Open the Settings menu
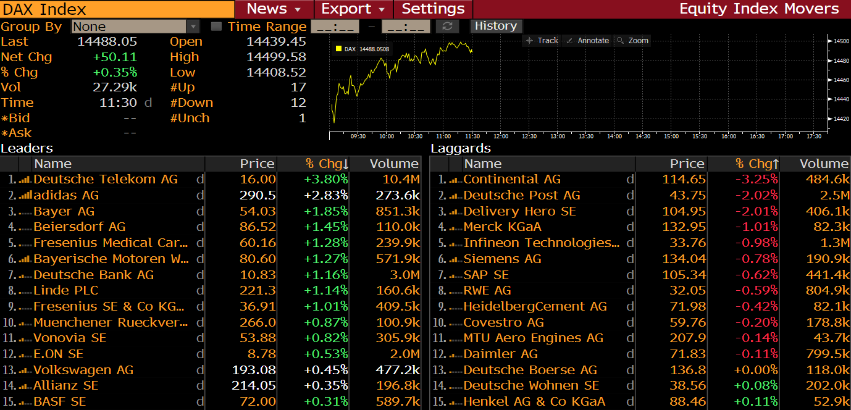The width and height of the screenshot is (851, 410). coord(433,9)
